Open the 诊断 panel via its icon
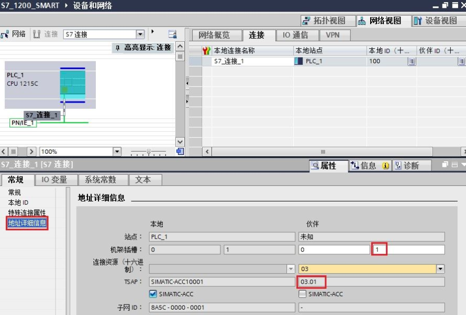 [399, 166]
